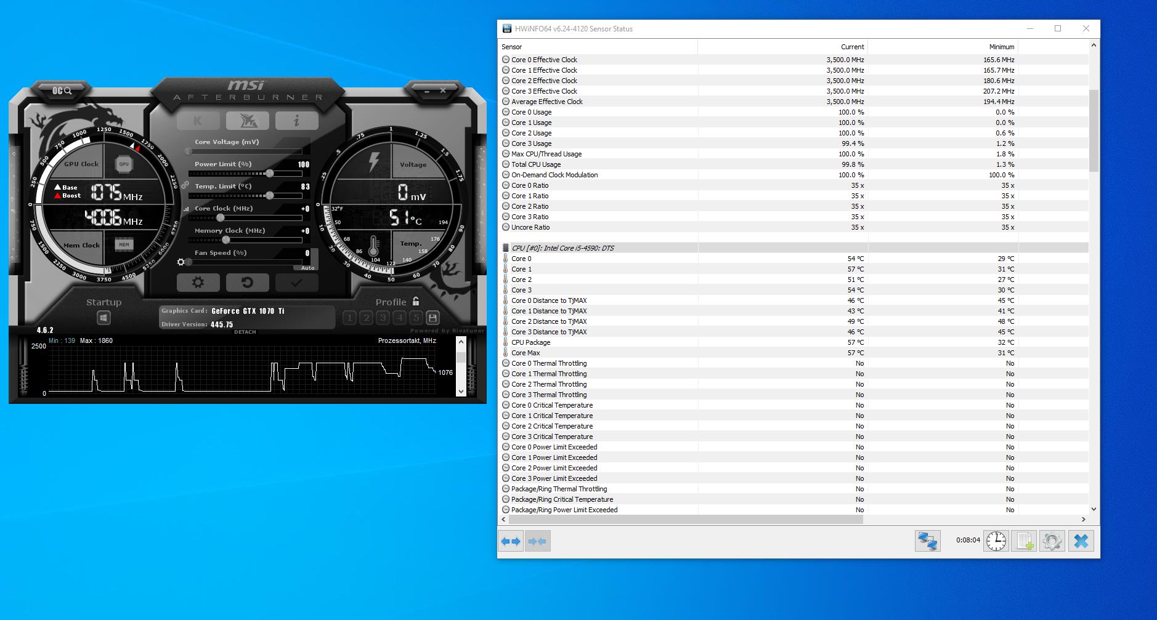Click HWiNFO horizontal scrollbar left arrow

503,520
